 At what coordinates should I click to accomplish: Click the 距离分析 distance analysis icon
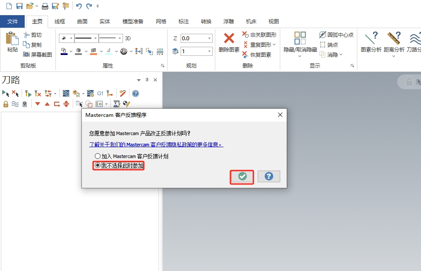(395, 42)
